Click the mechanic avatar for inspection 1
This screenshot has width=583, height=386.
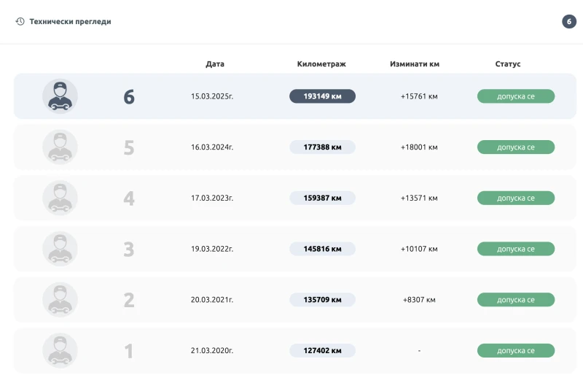[60, 350]
